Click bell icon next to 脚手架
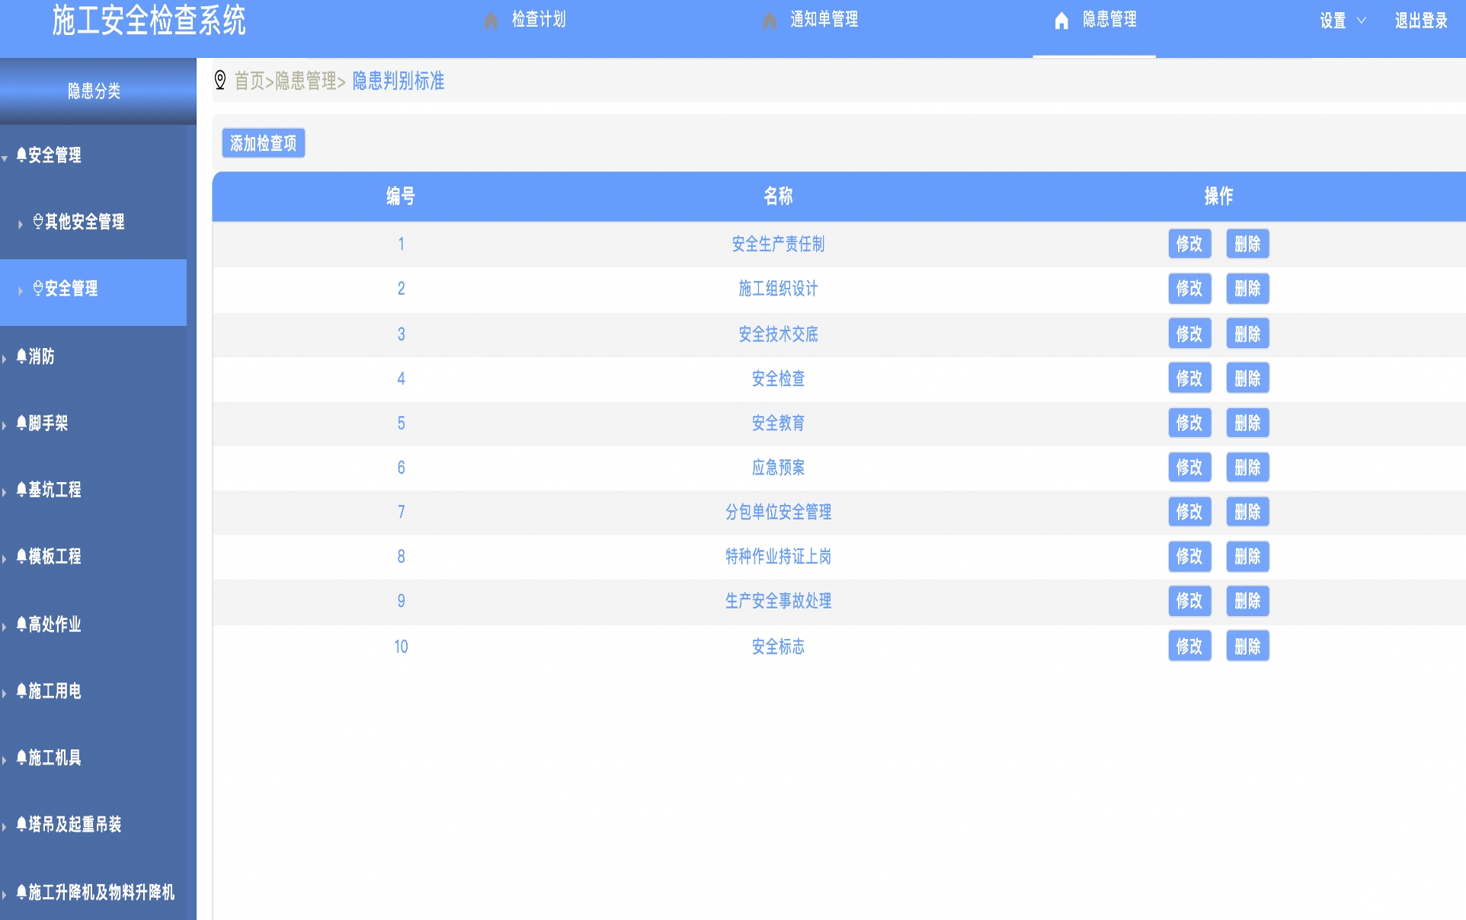Screen dimensions: 1466x920 (x=21, y=423)
